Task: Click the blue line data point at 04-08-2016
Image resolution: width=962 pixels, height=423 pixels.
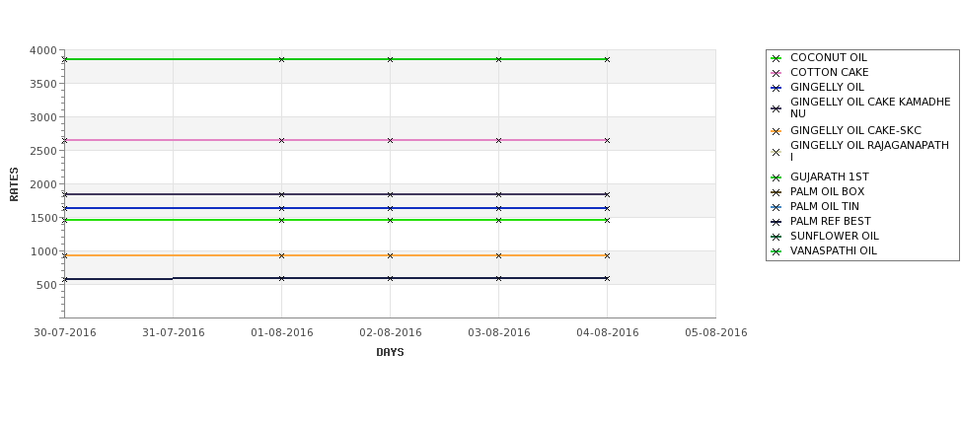Action: pos(608,208)
